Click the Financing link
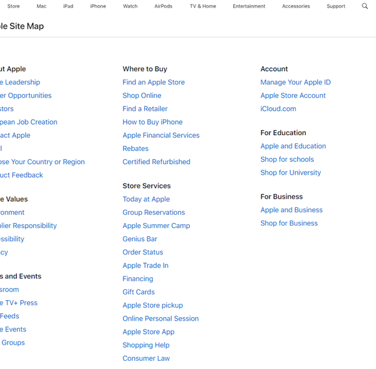This screenshot has height=369, width=376. (x=138, y=279)
